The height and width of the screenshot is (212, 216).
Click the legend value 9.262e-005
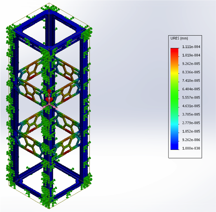tap(191, 64)
